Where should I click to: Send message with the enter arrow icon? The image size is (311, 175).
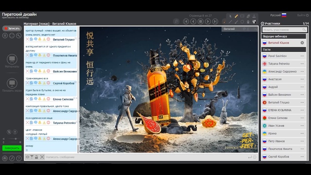[x=250, y=157]
